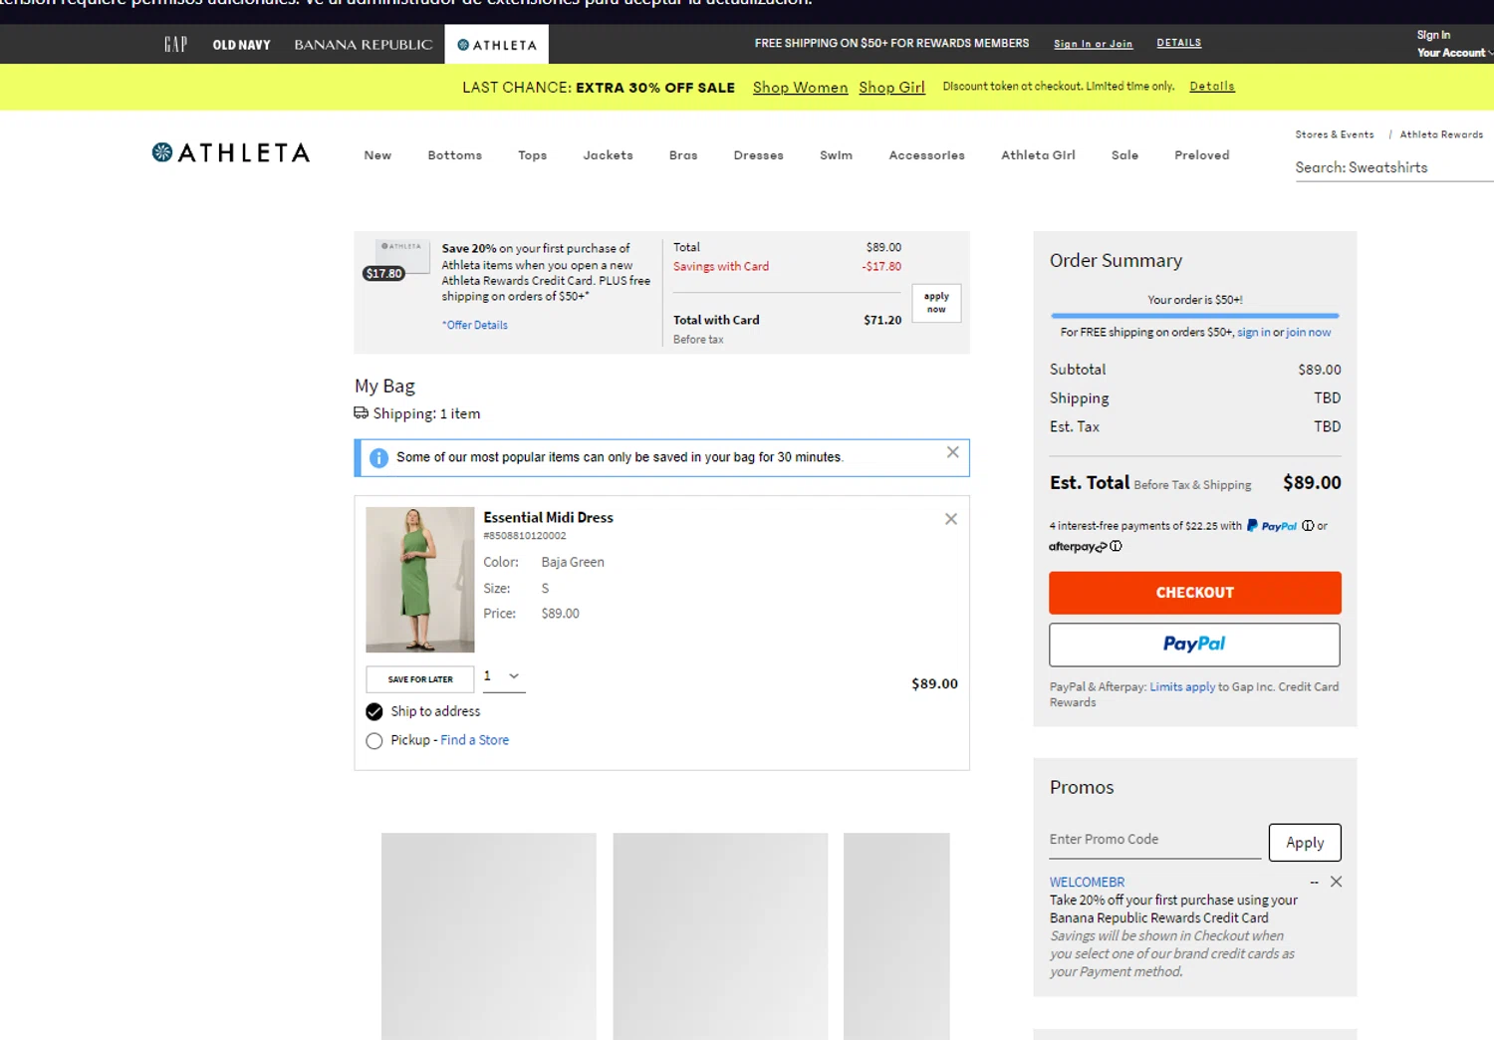Click the Essential Midi Dress title

(549, 518)
